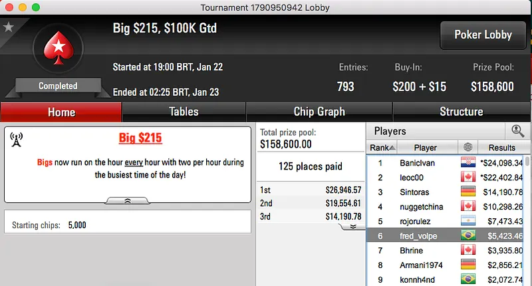Image resolution: width=532 pixels, height=286 pixels.
Task: Open the Structure tab
Action: [x=461, y=112]
